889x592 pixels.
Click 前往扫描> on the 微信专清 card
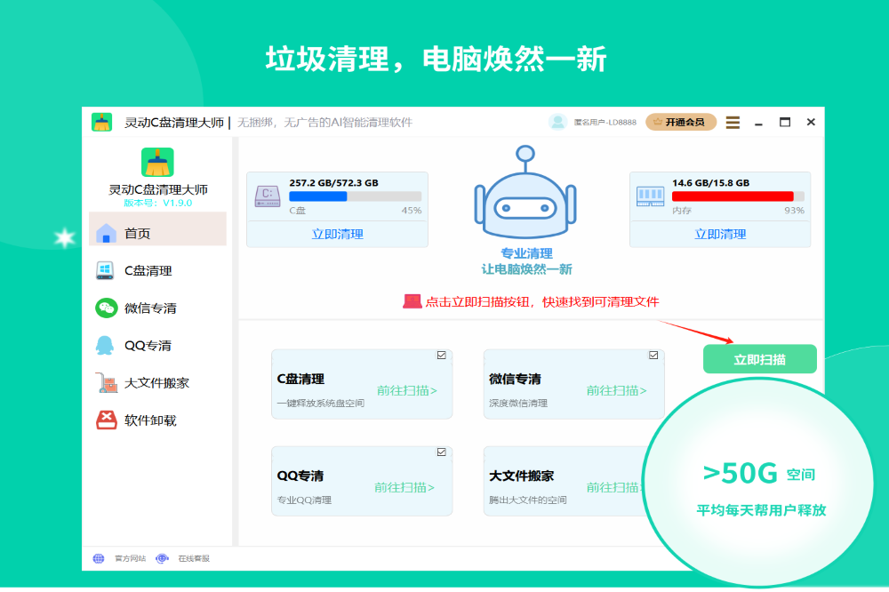click(x=616, y=390)
